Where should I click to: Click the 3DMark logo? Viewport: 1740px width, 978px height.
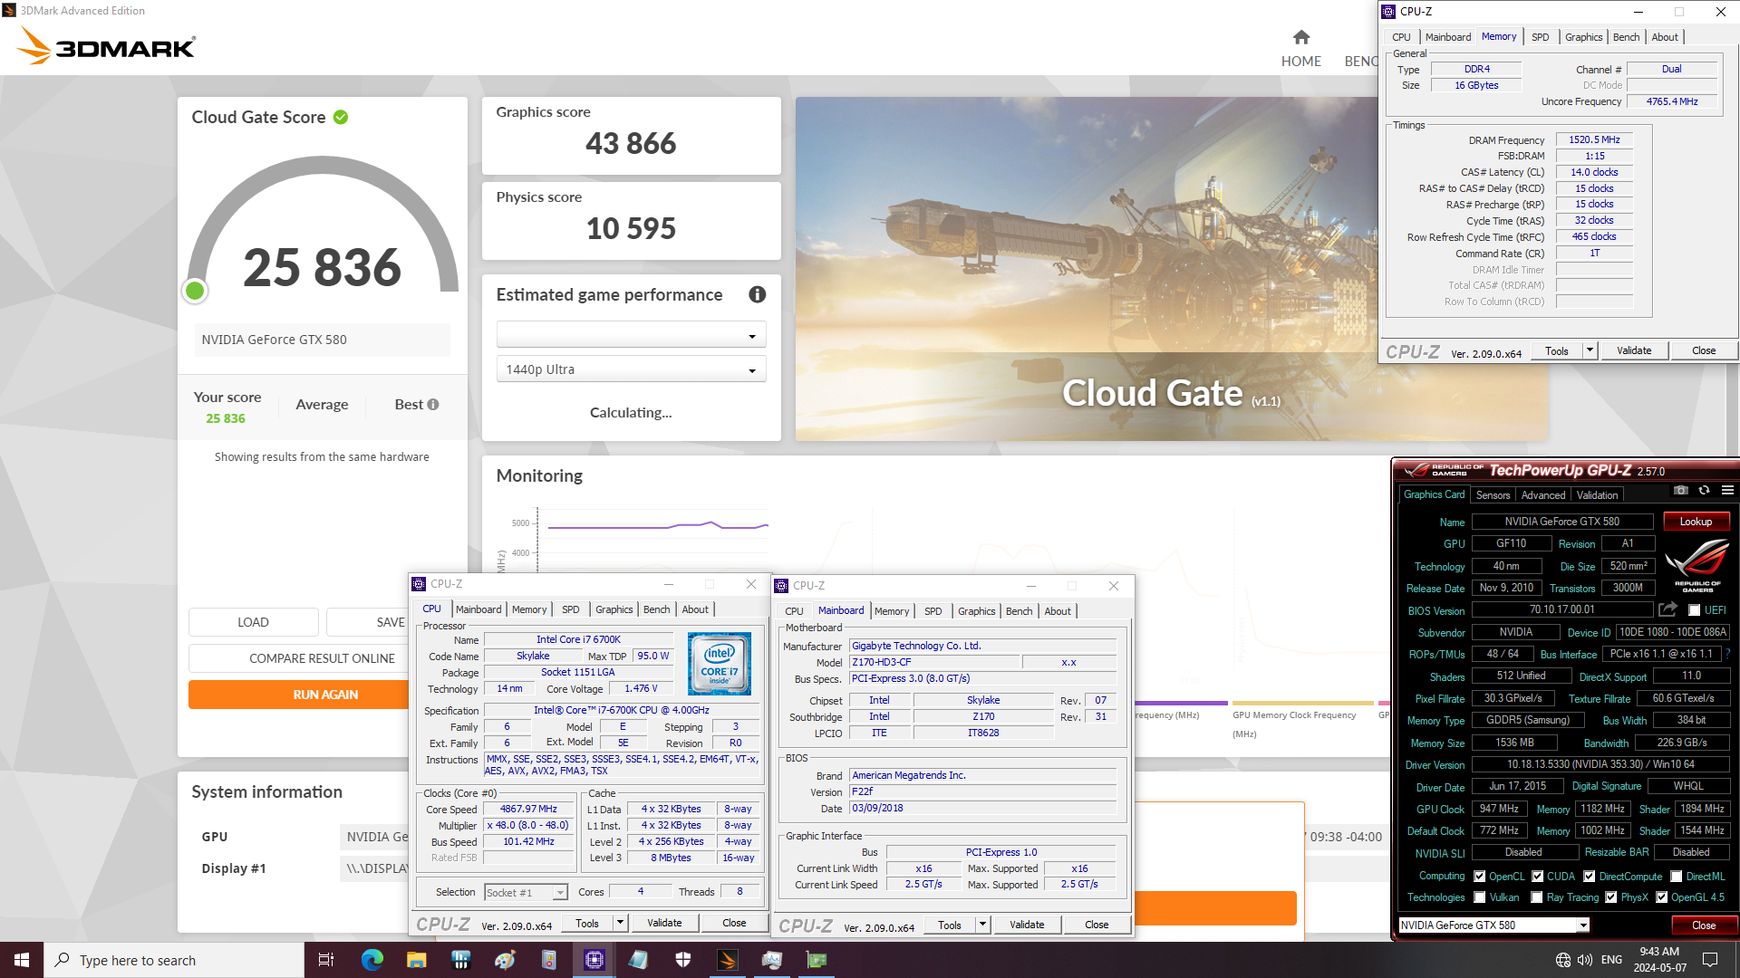coord(107,45)
